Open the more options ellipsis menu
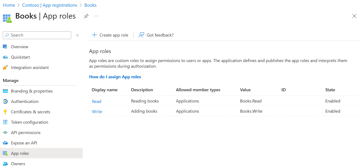 [96, 16]
